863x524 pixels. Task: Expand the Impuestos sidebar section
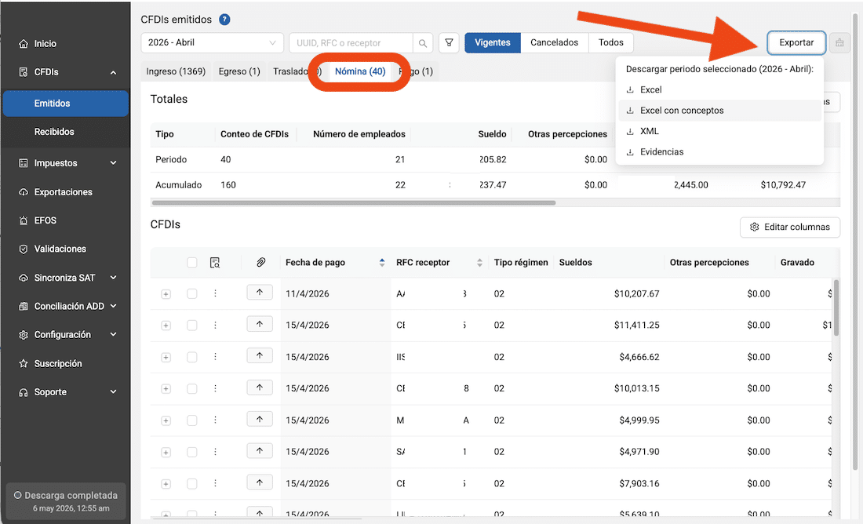click(67, 163)
